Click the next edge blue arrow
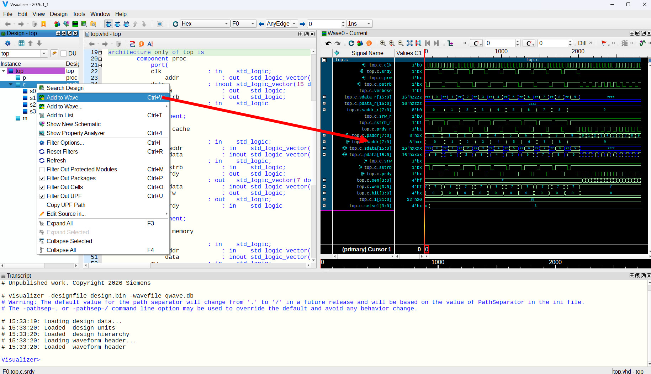The width and height of the screenshot is (651, 374). point(302,24)
